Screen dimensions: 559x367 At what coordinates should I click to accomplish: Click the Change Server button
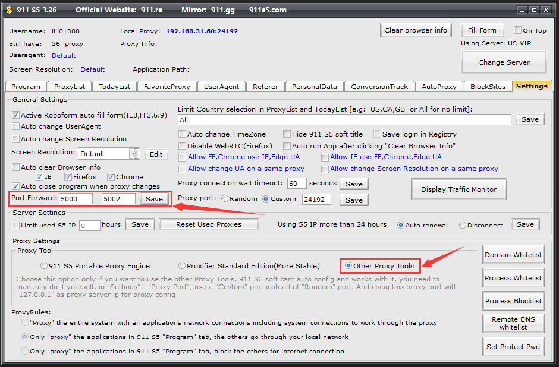(x=504, y=62)
